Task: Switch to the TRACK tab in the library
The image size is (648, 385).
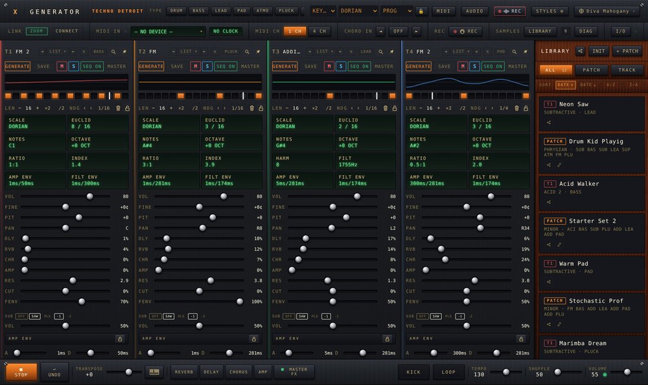Action: 627,70
